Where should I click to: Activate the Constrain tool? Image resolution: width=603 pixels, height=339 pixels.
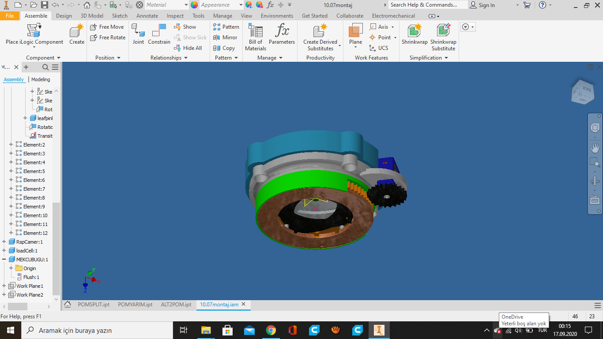click(159, 35)
